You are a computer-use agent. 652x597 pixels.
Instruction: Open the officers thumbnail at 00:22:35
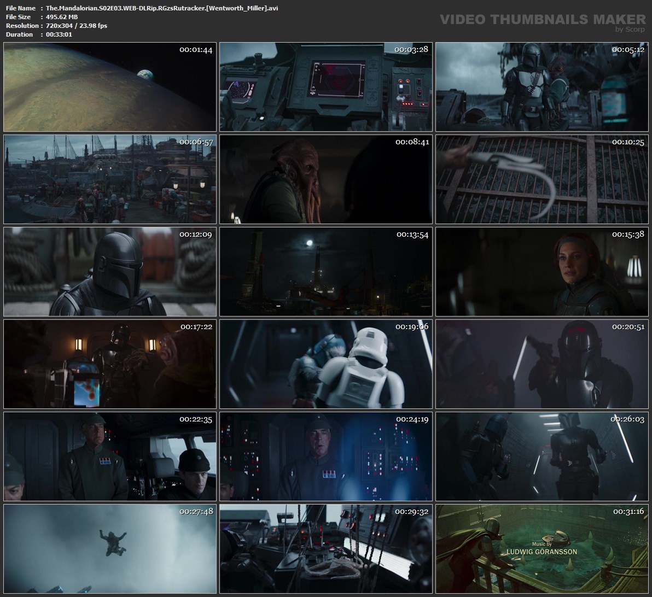click(x=110, y=456)
